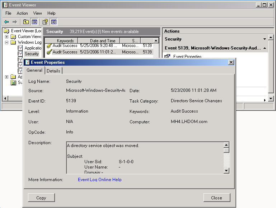
Task: Open the Action menu
Action: (22, 13)
